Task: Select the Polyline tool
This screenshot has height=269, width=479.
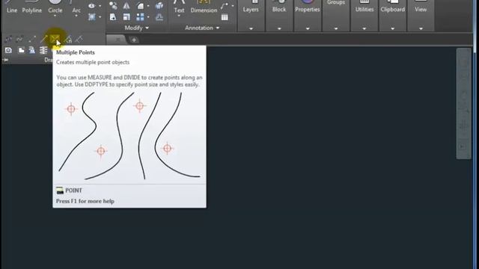Action: [31, 7]
